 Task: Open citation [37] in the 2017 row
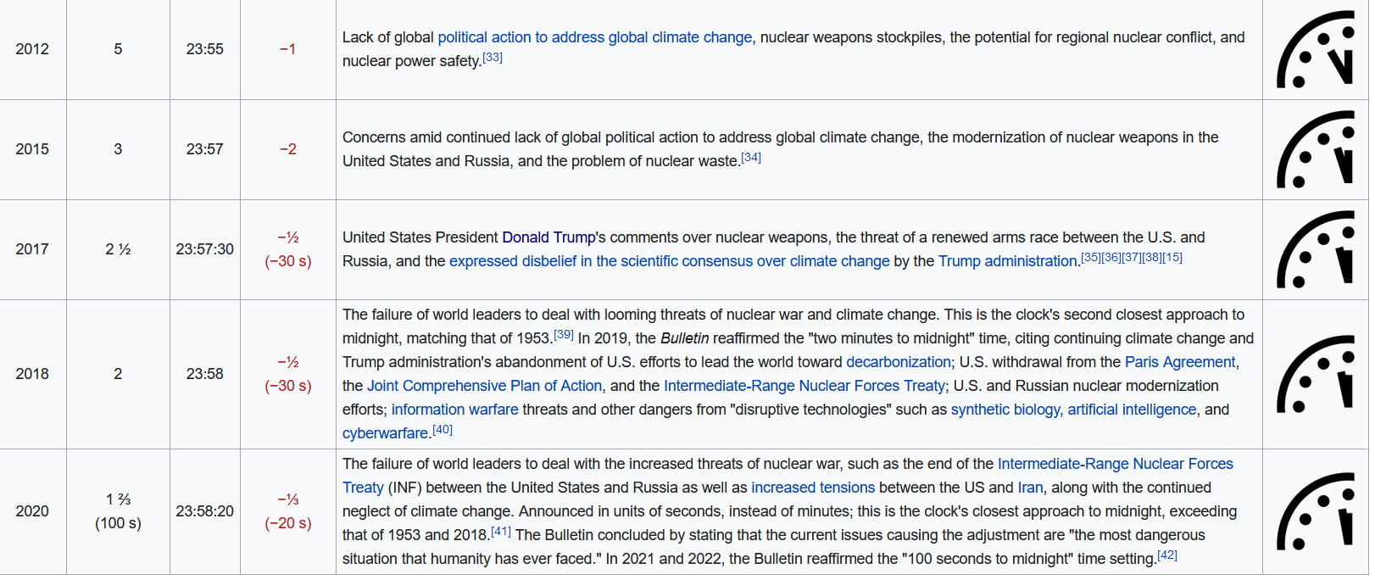click(x=1132, y=257)
